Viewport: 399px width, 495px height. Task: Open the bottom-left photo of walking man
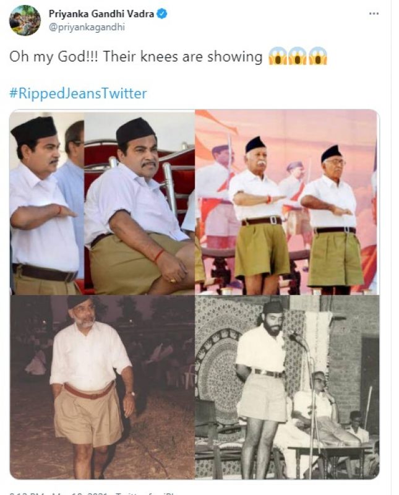[102, 387]
